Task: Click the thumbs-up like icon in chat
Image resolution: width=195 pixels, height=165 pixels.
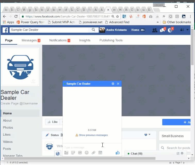Action: [118, 153]
